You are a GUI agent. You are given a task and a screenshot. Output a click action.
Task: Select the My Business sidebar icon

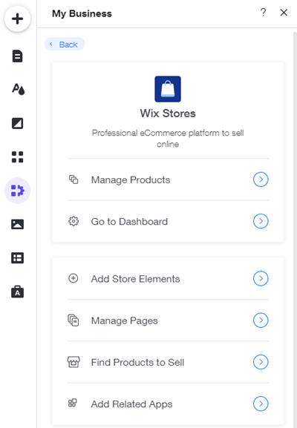coord(18,191)
